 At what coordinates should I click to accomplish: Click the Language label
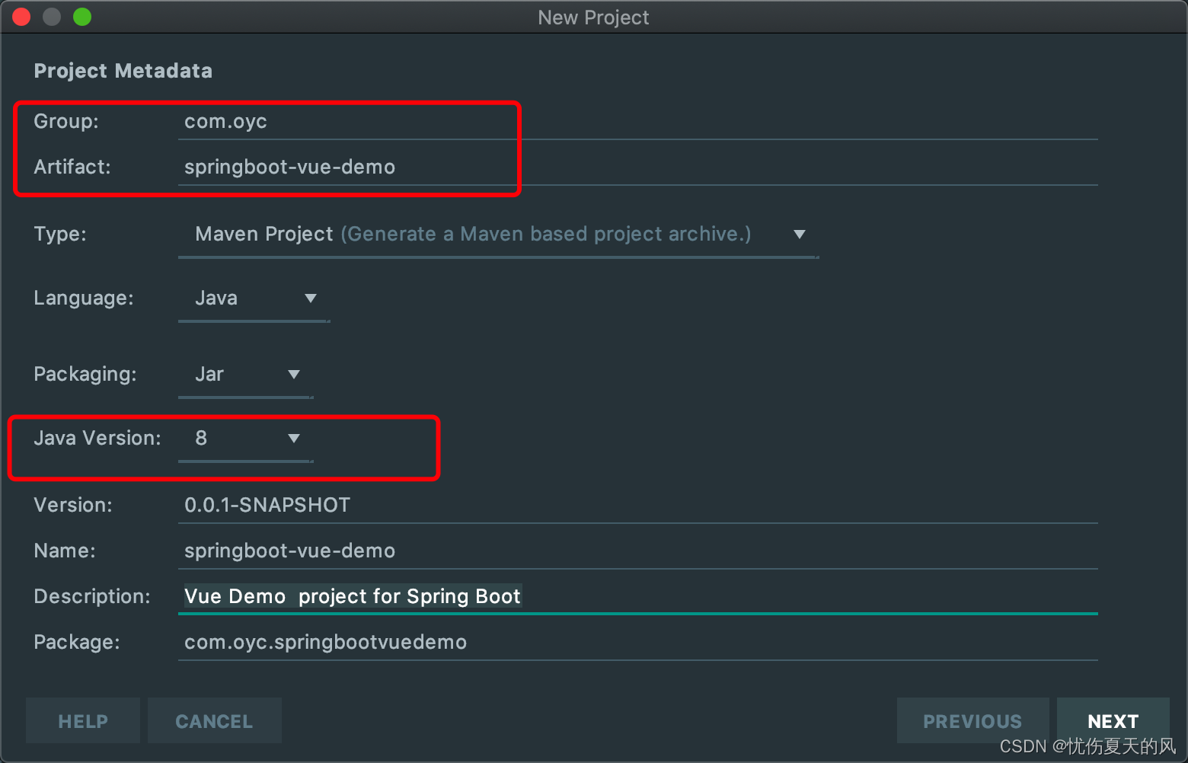click(84, 298)
